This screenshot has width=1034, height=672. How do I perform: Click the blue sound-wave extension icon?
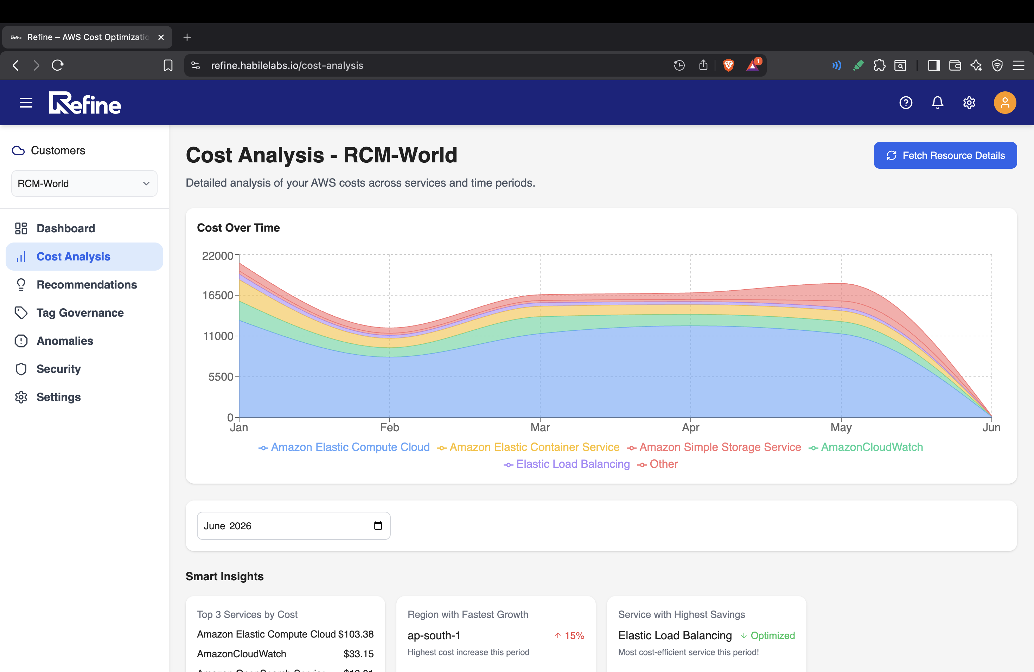(x=836, y=66)
